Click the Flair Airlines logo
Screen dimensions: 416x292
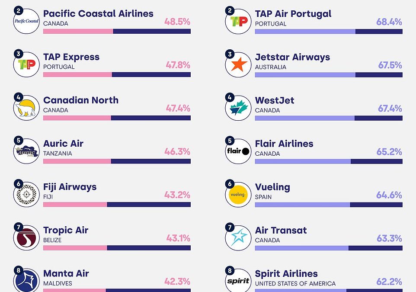238,151
